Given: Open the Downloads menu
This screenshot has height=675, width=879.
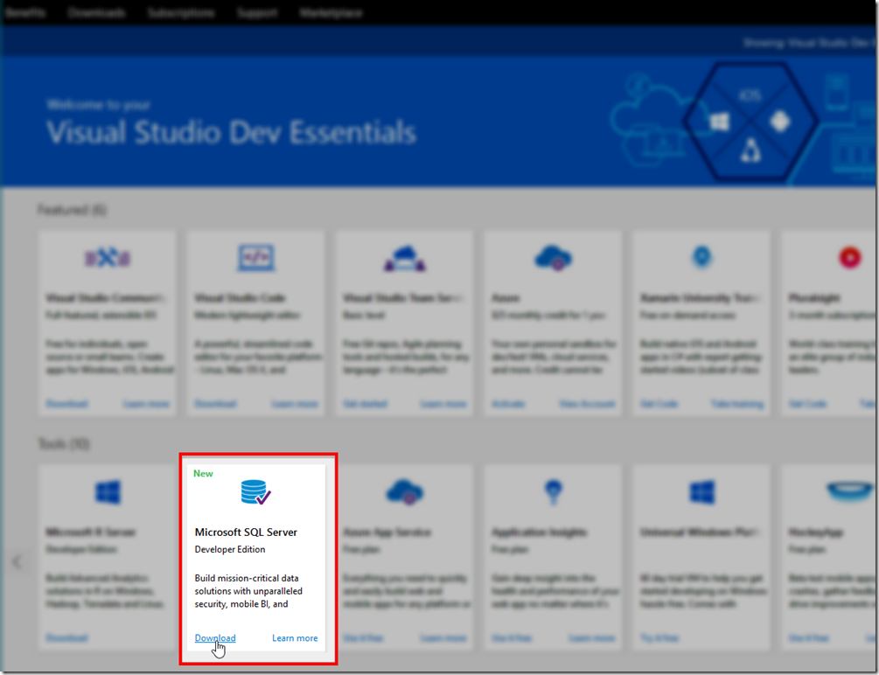Looking at the screenshot, I should coord(96,12).
